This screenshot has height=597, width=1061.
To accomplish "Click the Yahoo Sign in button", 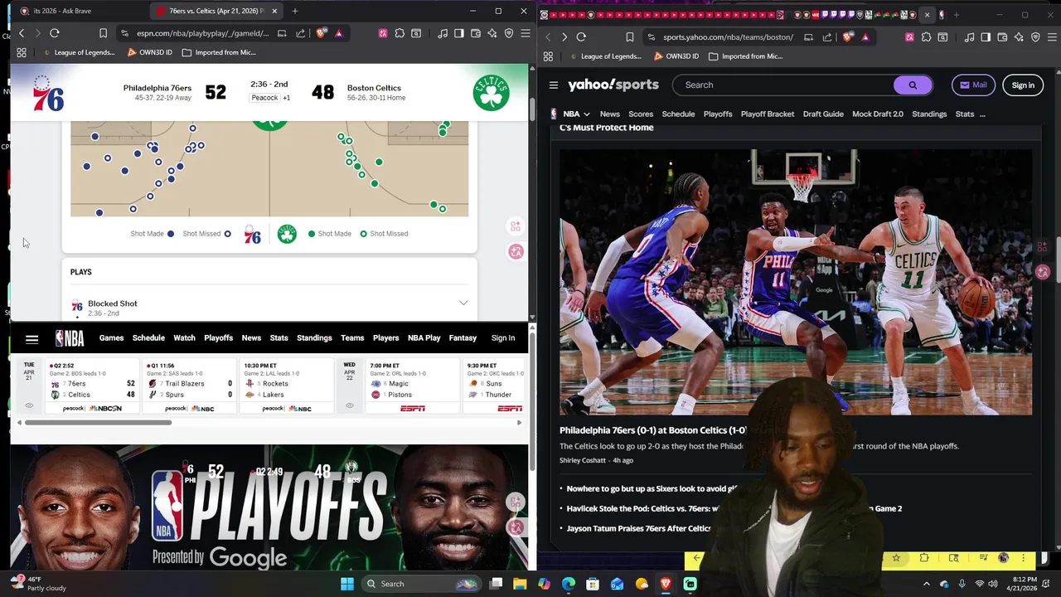I will point(1023,85).
